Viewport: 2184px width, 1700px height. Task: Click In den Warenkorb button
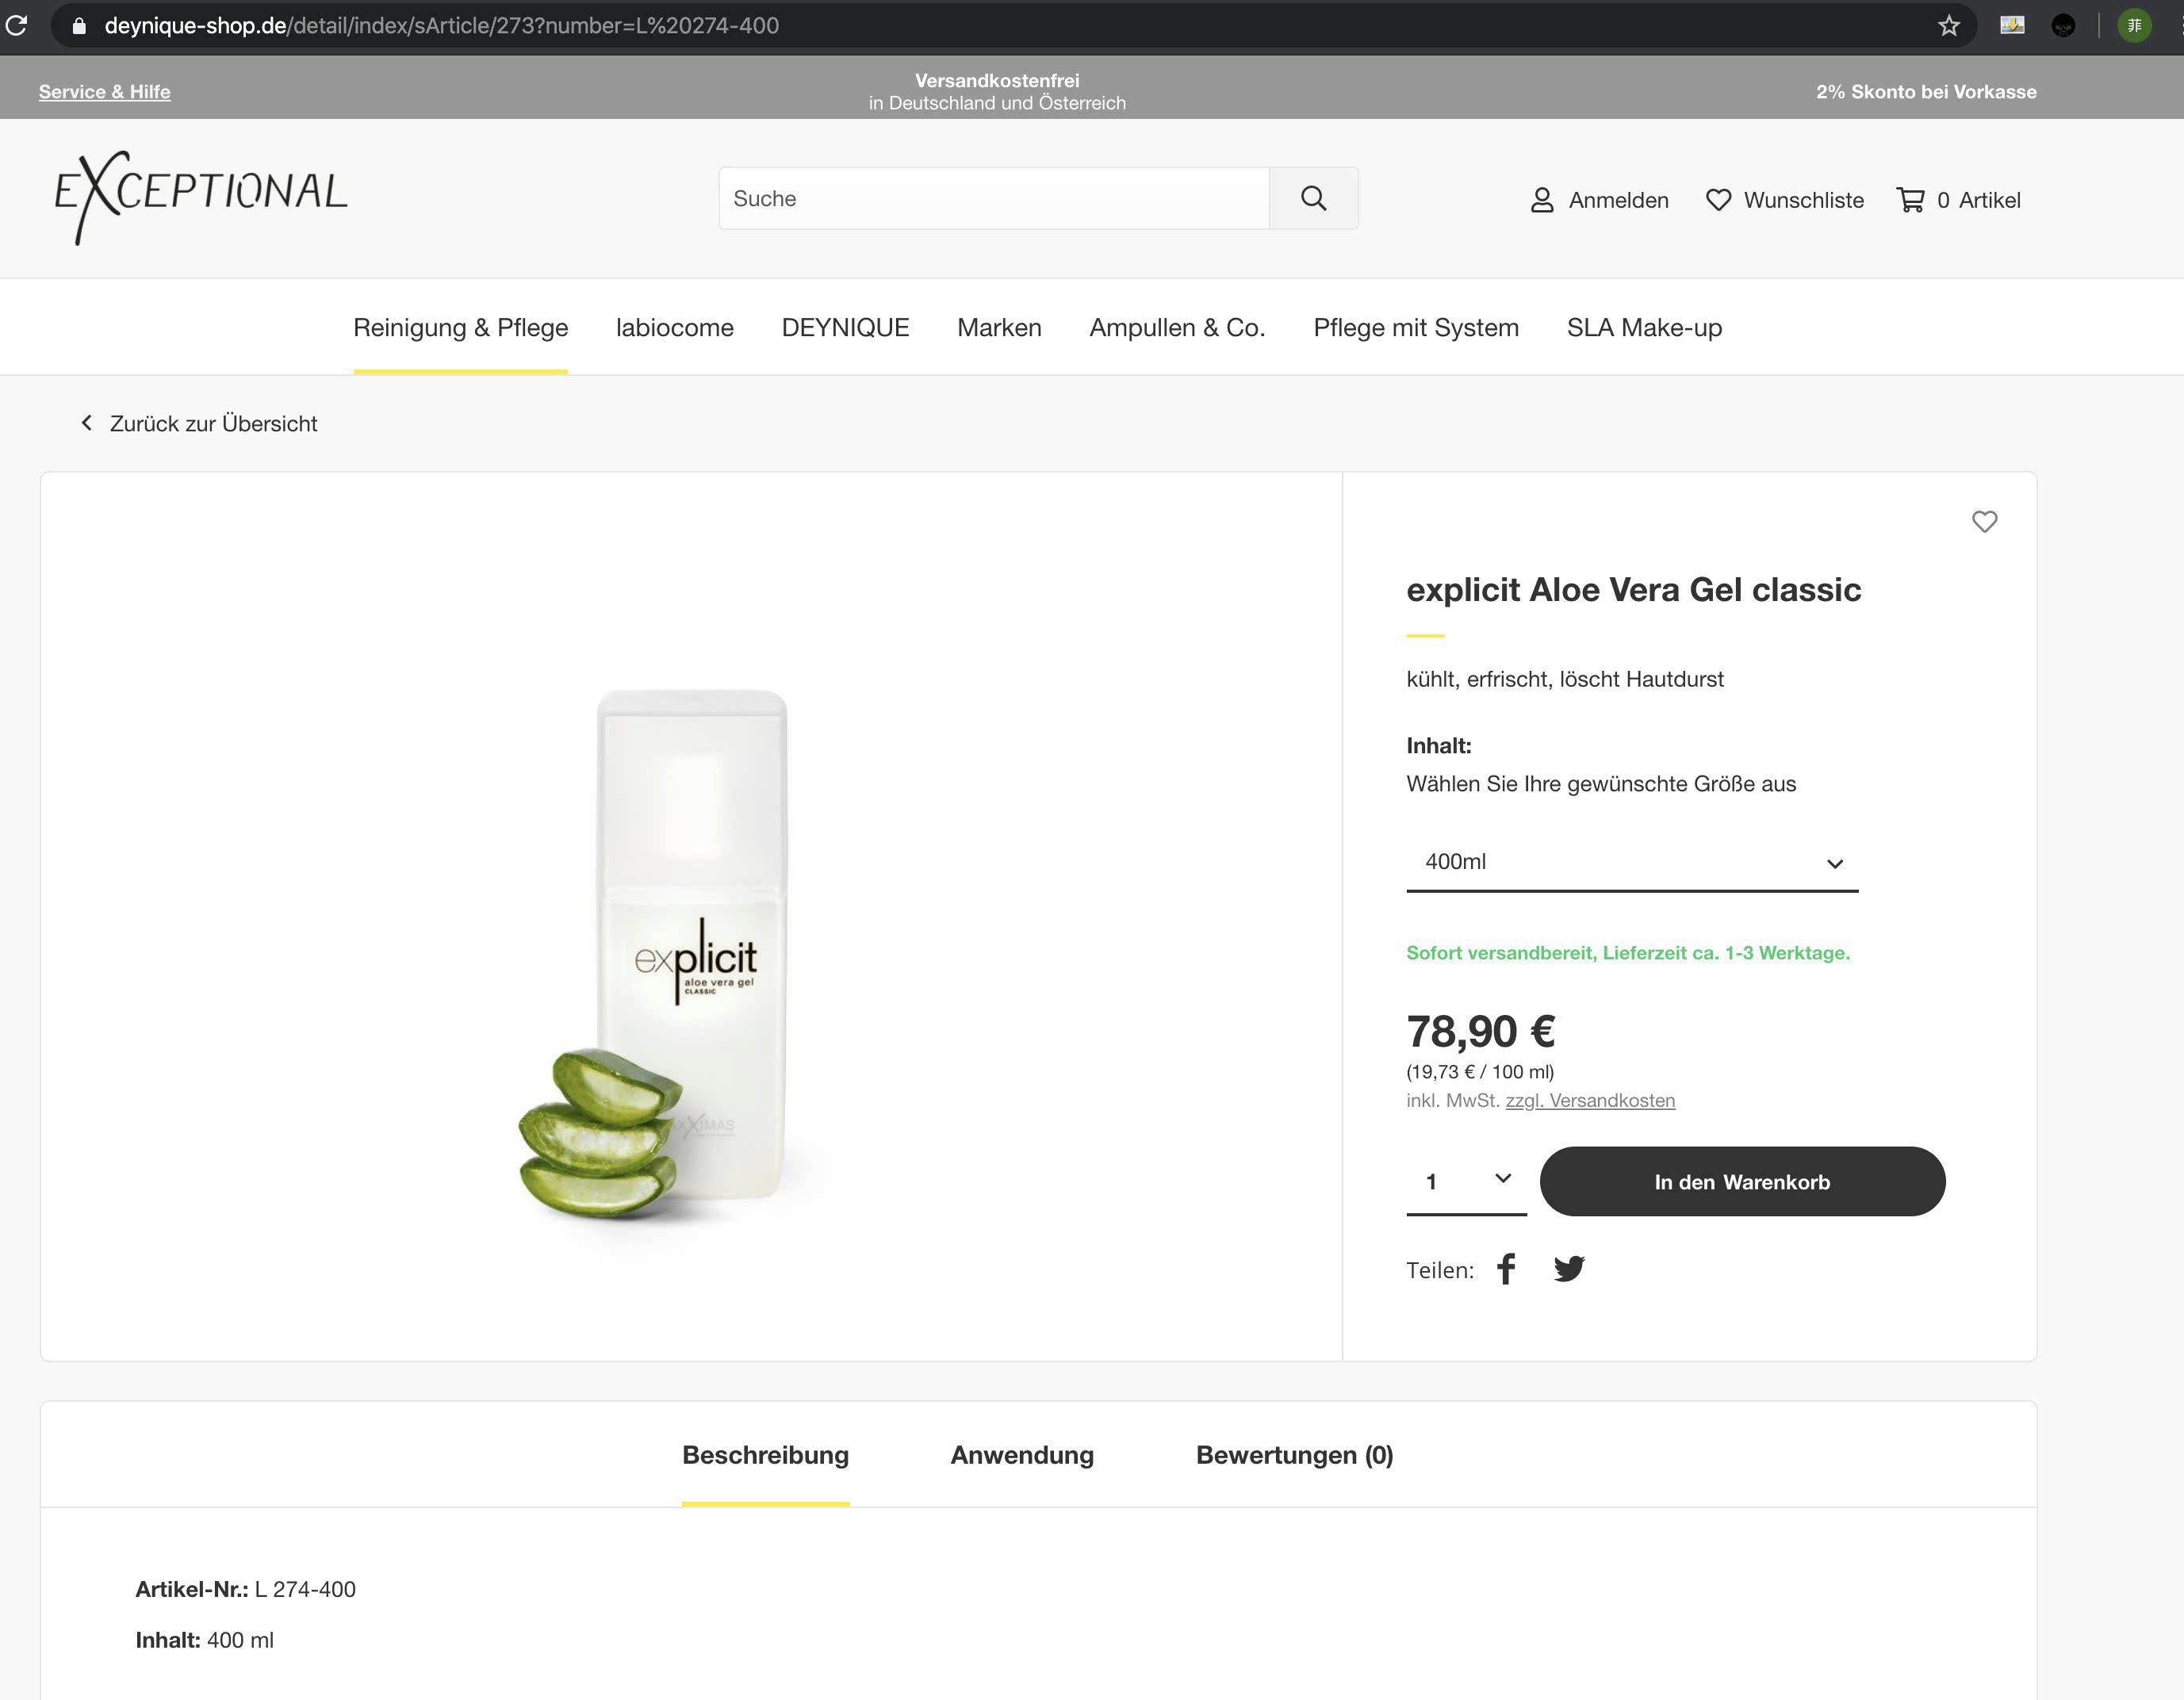coord(1742,1182)
